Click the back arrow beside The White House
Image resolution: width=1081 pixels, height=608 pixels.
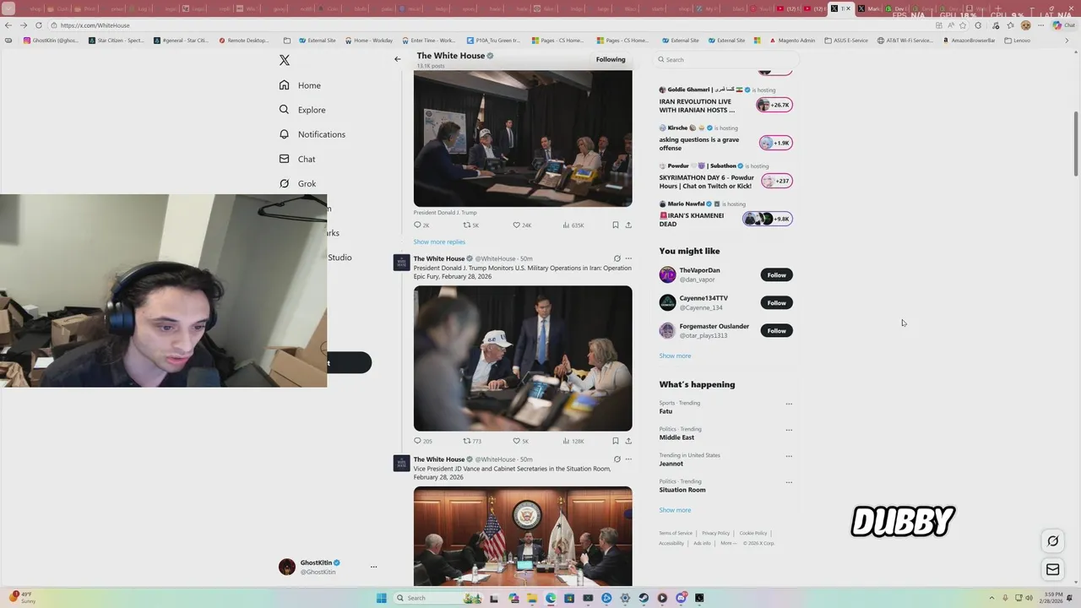398,59
